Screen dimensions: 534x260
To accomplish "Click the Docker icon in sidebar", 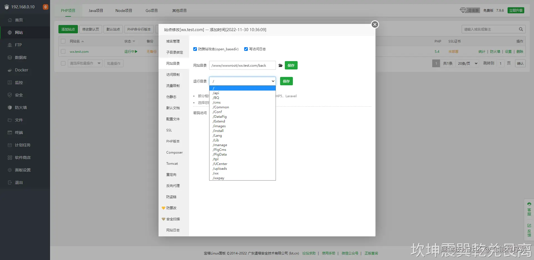I will point(10,70).
